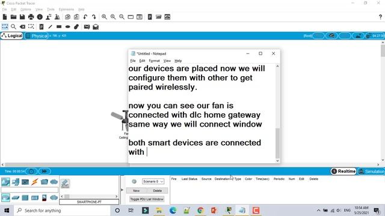Undo the last action
This screenshot has height=216, width=385.
click(85, 17)
